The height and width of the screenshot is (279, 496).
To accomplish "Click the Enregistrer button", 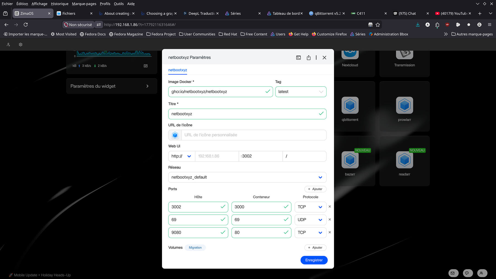I will [314, 260].
